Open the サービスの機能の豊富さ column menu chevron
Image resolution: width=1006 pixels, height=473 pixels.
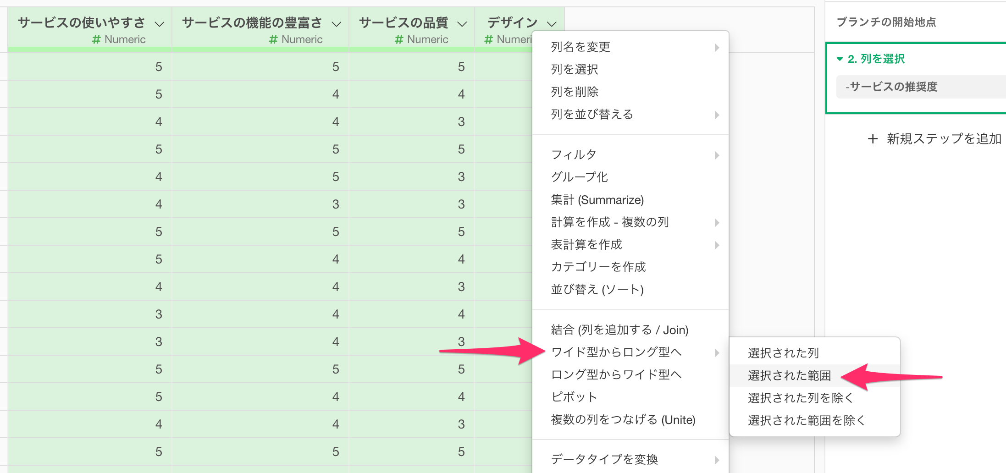pyautogui.click(x=336, y=24)
